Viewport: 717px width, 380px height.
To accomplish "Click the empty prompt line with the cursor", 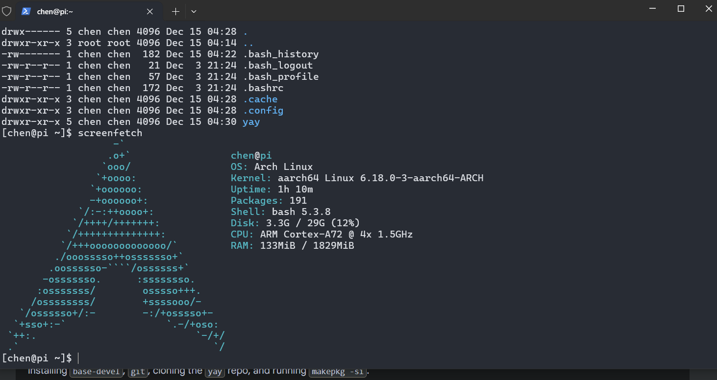I will [358, 358].
